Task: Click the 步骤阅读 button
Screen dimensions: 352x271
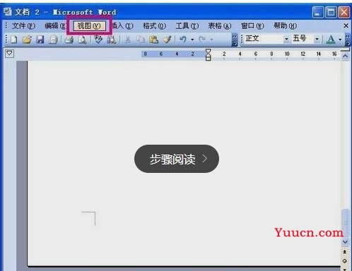Action: pyautogui.click(x=177, y=159)
